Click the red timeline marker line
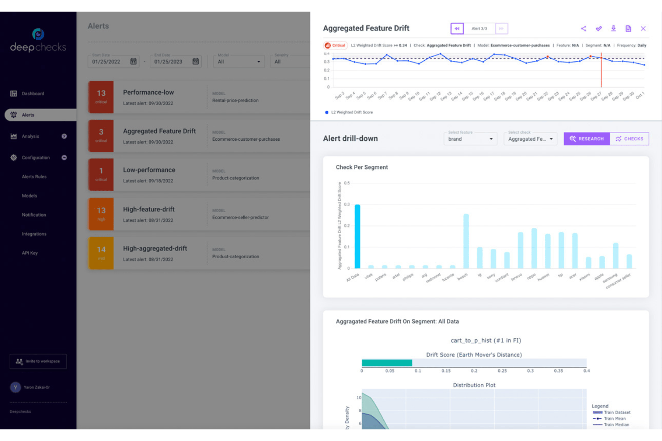 [x=601, y=70]
